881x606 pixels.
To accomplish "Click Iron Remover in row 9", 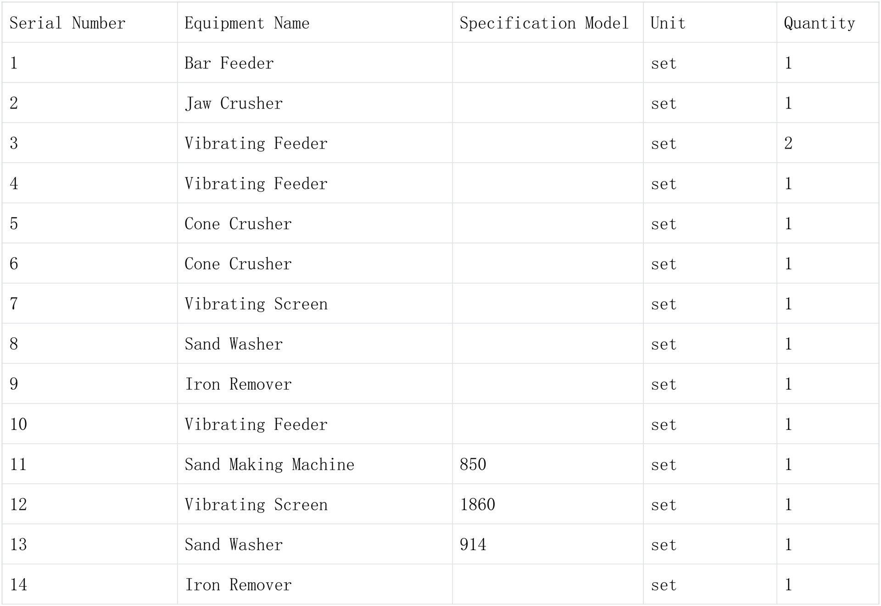I will pyautogui.click(x=315, y=384).
